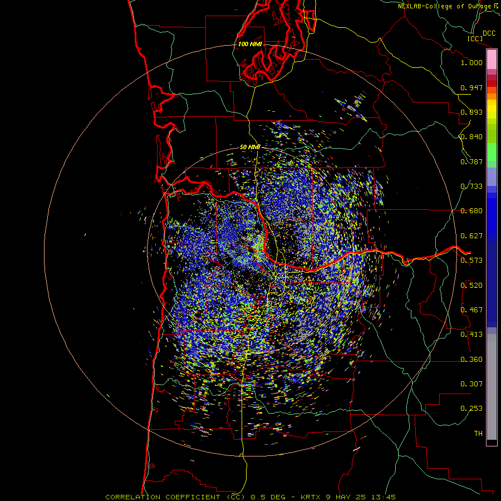Click the 1.000 value on the color scale
The width and height of the screenshot is (501, 501).
(471, 62)
